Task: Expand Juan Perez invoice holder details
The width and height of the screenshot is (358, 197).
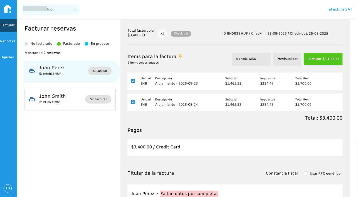Action: pos(145,194)
